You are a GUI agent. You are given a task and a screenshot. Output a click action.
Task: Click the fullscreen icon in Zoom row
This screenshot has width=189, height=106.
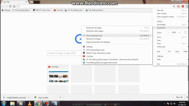click(x=186, y=32)
